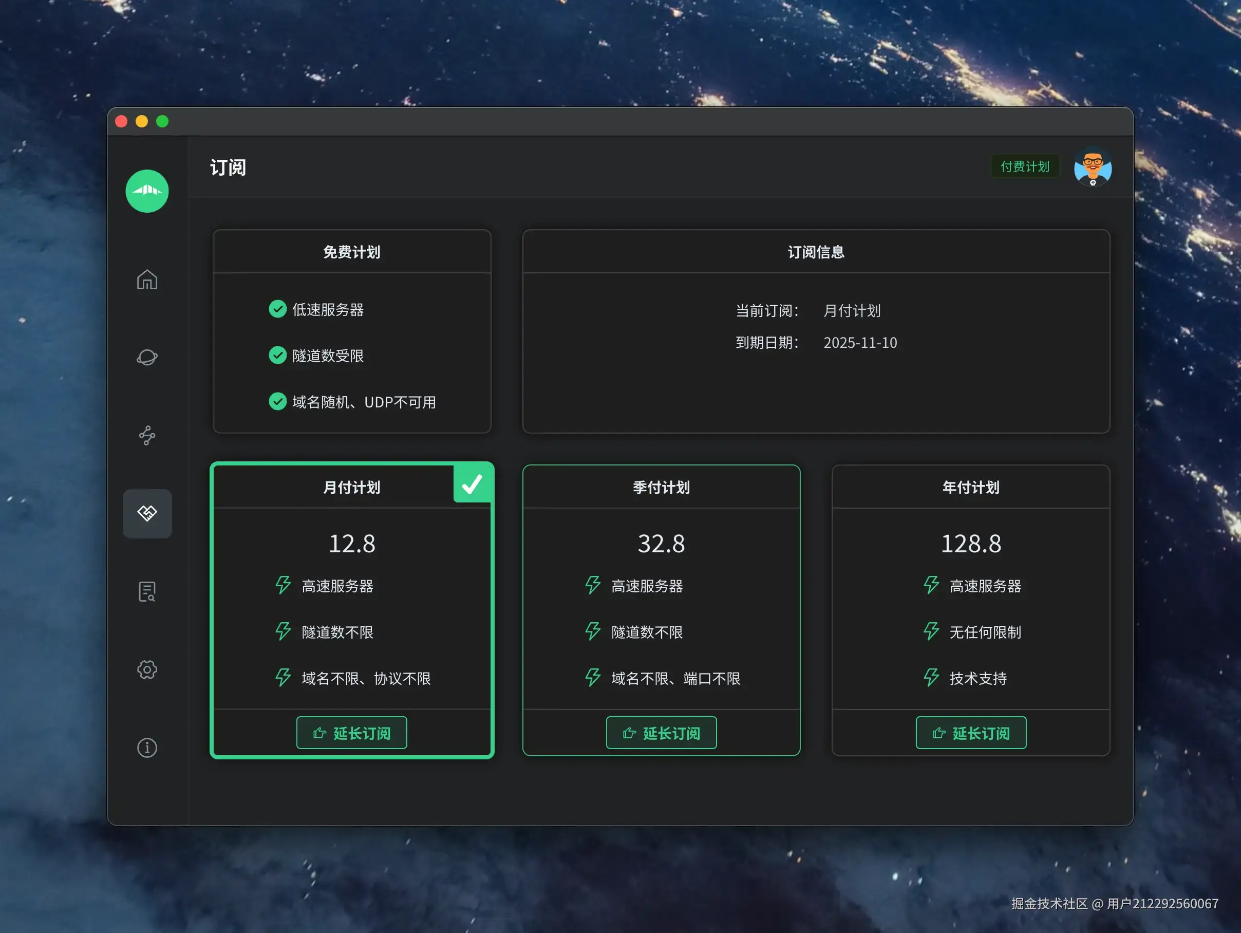The image size is (1241, 933).
Task: Click the 订阅信息 panel header
Action: click(816, 252)
